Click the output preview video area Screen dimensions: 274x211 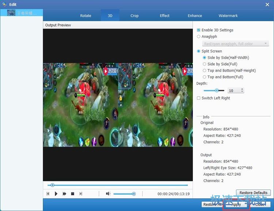[x=118, y=105]
